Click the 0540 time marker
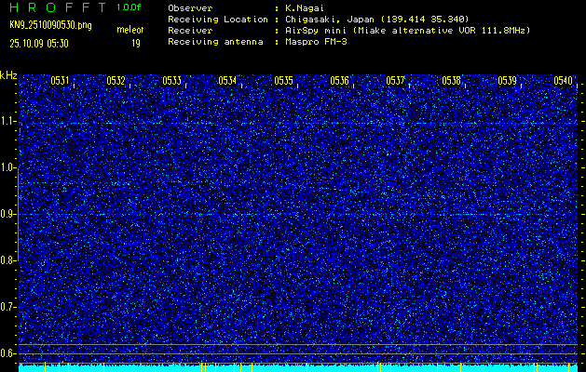This screenshot has width=586, height=372. [563, 81]
